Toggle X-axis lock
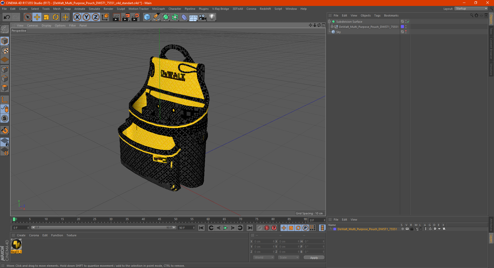Image resolution: width=494 pixels, height=268 pixels. coord(77,17)
